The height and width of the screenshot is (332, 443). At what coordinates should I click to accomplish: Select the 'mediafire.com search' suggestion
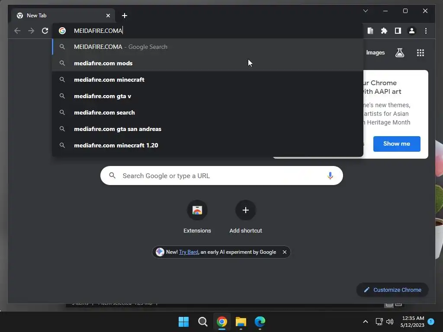(208, 112)
